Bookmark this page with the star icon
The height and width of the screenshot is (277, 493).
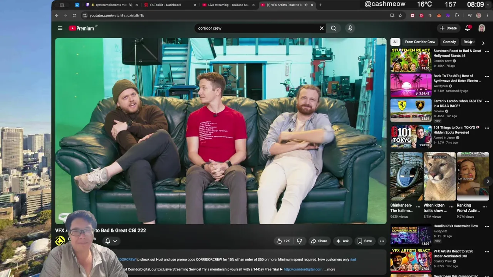400,15
